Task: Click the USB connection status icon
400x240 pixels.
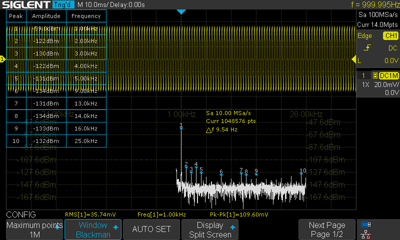Action: [x=366, y=224]
